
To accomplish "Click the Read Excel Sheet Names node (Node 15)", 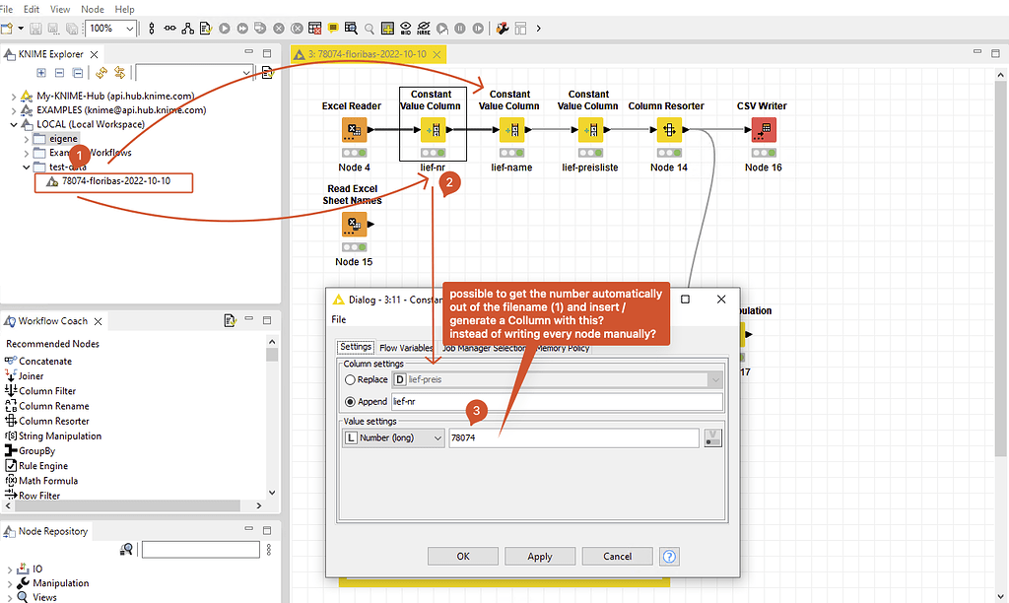I will click(x=355, y=224).
